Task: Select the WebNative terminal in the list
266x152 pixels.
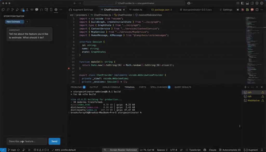Action: (253, 100)
